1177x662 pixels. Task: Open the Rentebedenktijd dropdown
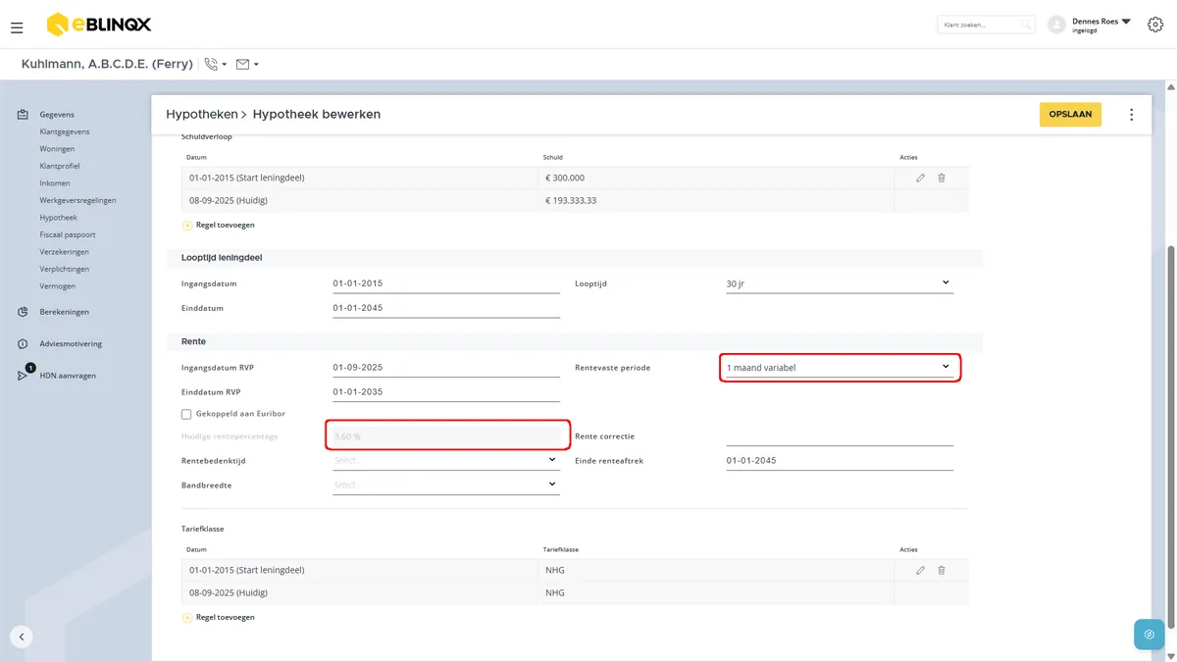(x=446, y=460)
